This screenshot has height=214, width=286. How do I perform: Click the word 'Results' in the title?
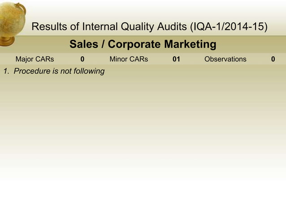tap(49, 26)
